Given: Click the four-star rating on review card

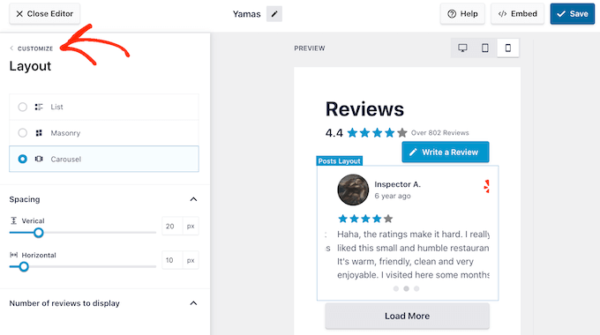Looking at the screenshot, I should tap(365, 219).
